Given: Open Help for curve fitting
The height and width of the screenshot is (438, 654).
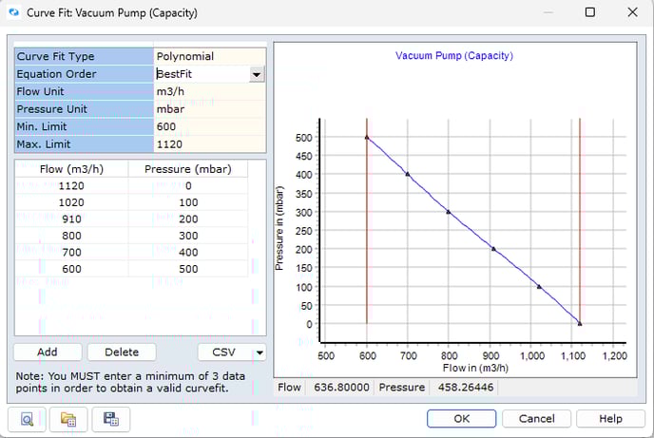Looking at the screenshot, I should [611, 419].
